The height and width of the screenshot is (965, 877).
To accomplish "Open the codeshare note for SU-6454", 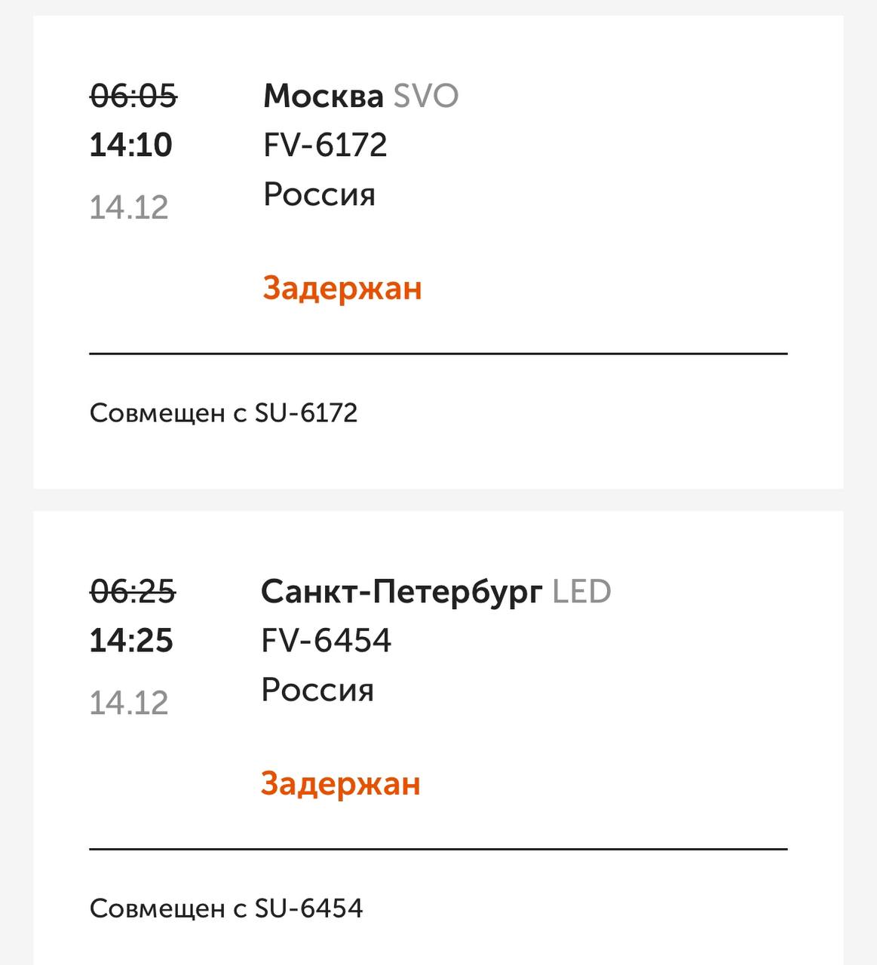I will pos(226,908).
